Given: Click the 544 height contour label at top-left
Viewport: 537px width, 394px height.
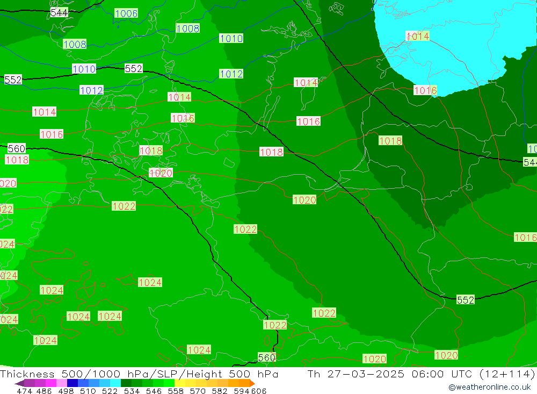Looking at the screenshot, I should click(x=59, y=12).
